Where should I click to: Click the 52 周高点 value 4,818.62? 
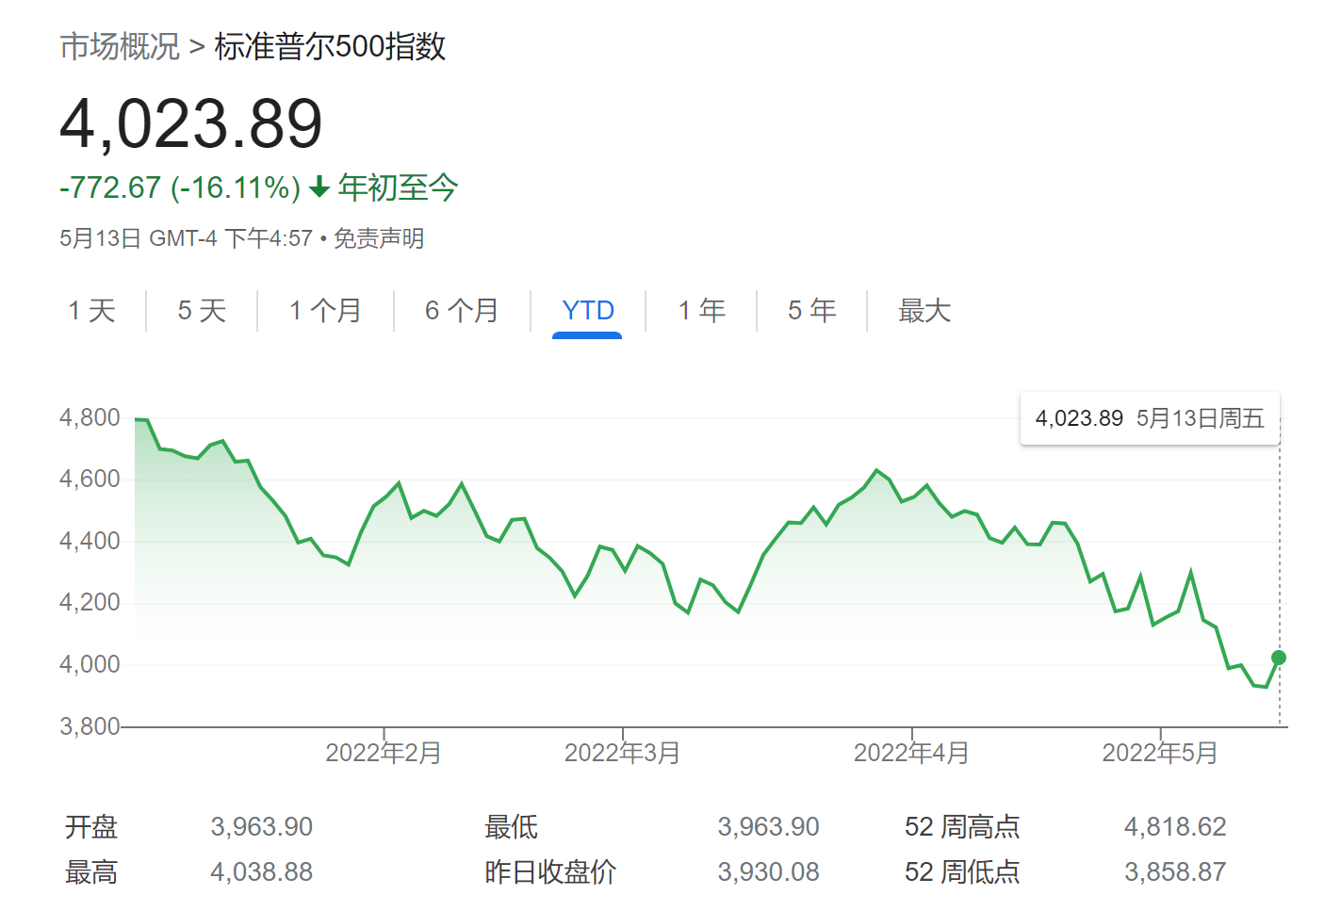1175,827
